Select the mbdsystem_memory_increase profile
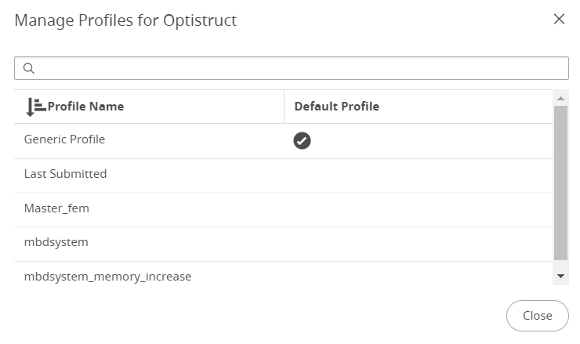The width and height of the screenshot is (580, 344). [108, 277]
